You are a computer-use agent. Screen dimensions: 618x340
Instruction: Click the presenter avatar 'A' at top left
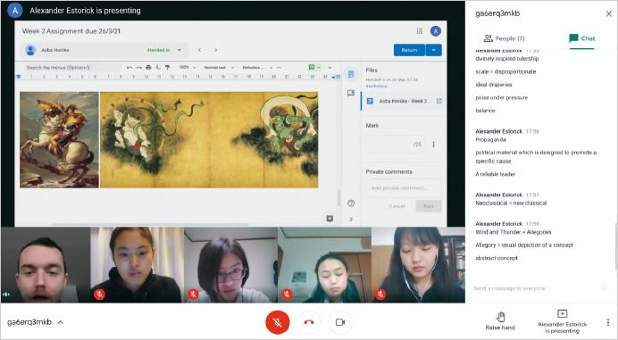pos(15,10)
